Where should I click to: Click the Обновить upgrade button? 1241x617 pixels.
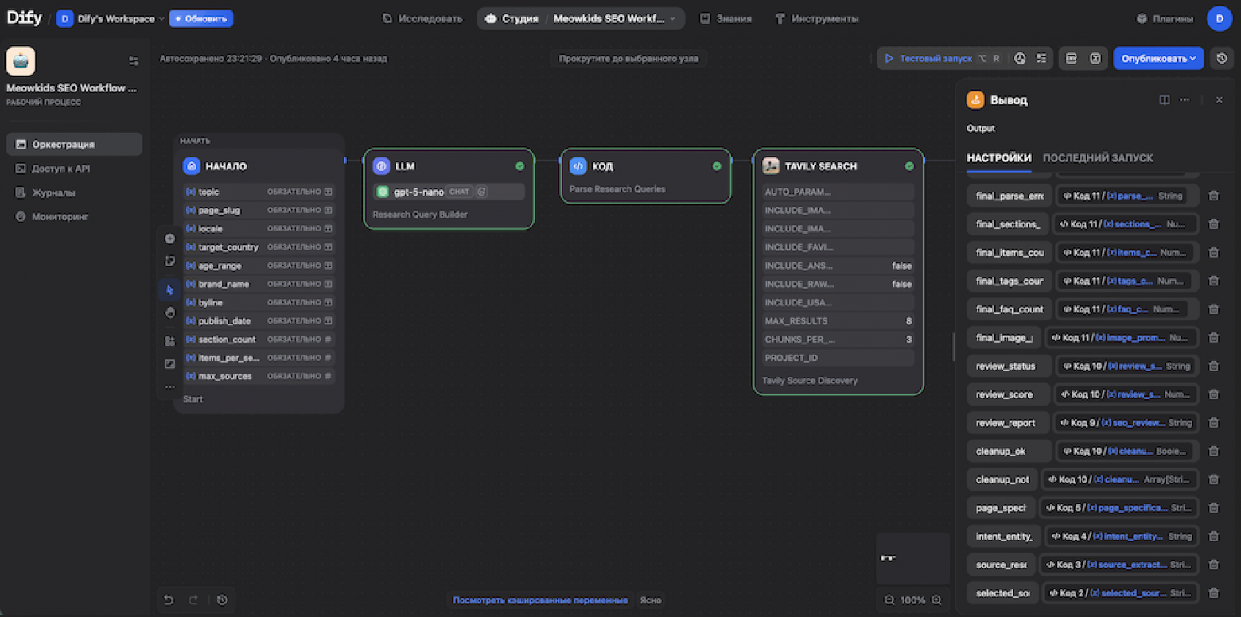(200, 18)
